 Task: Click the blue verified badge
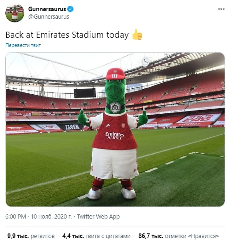click(71, 9)
